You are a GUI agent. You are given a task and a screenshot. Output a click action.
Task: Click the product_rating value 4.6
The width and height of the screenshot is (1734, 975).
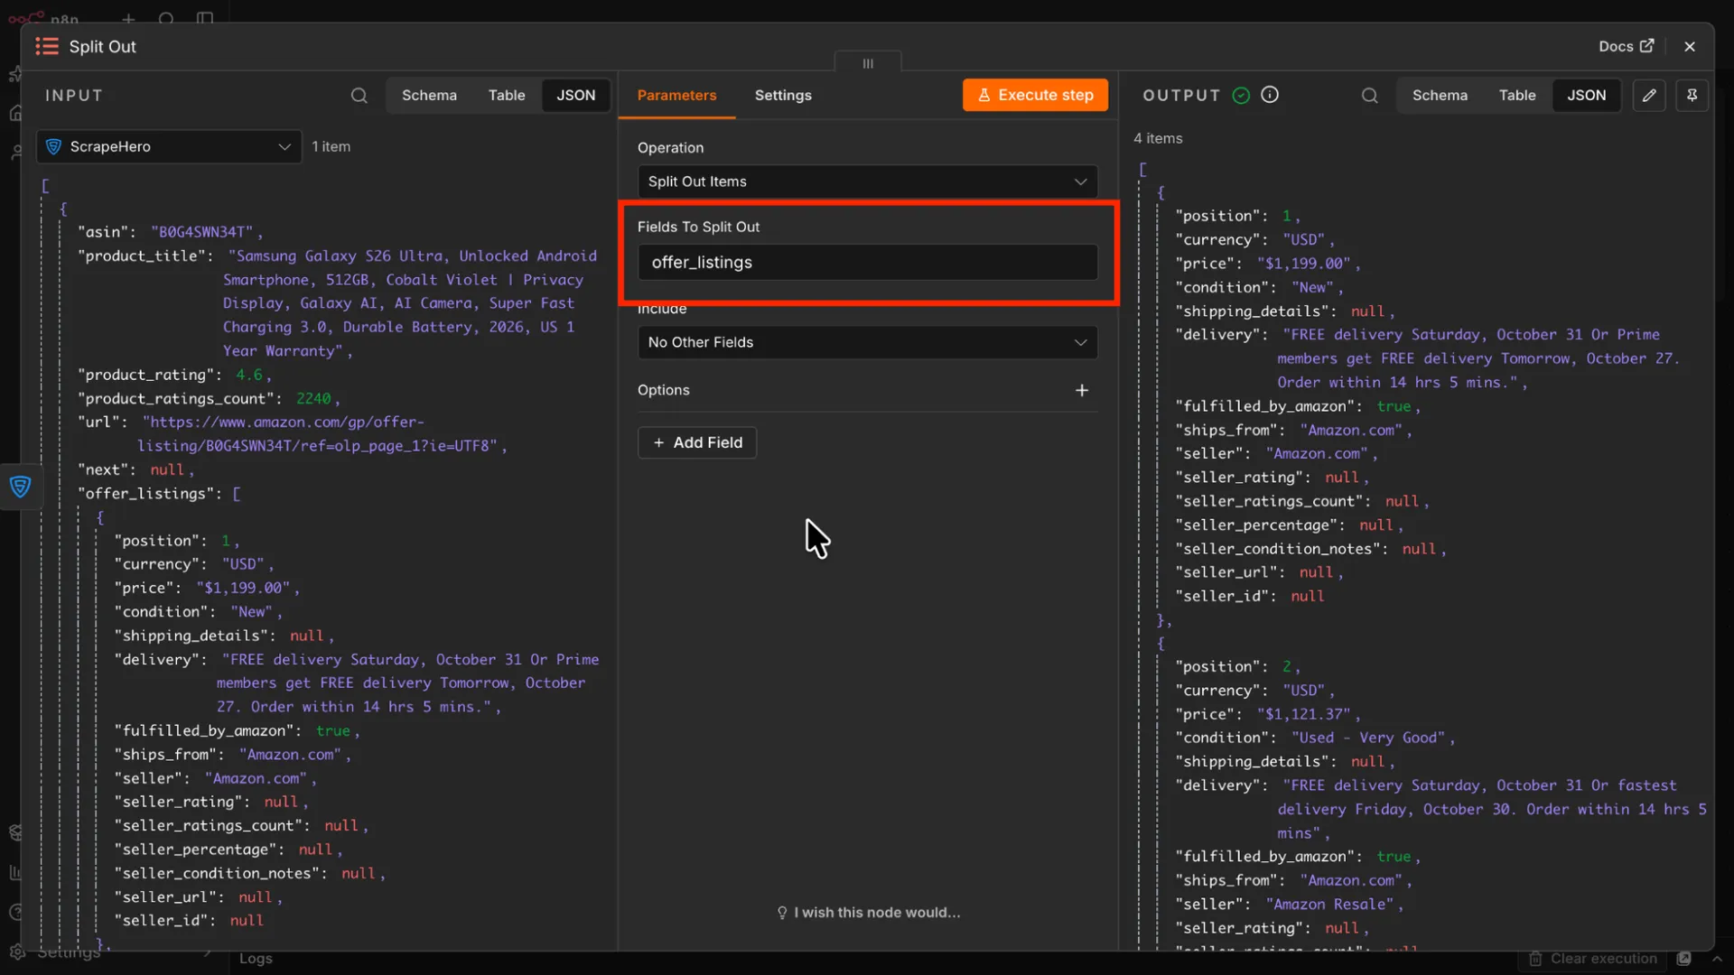[x=249, y=375]
